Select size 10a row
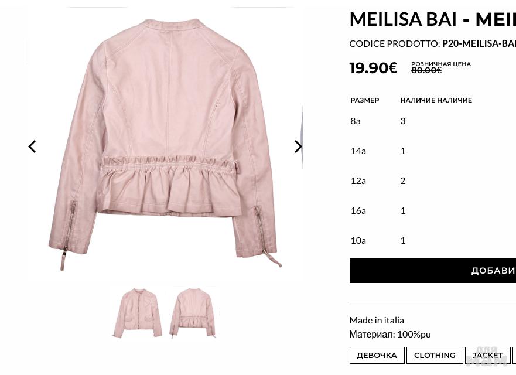 pyautogui.click(x=433, y=241)
